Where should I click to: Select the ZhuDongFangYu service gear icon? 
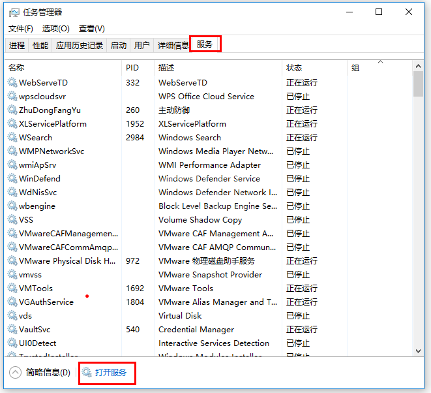(x=12, y=110)
